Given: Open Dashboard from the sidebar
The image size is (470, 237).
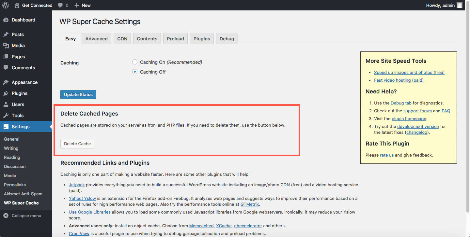Looking at the screenshot, I should click(x=23, y=20).
